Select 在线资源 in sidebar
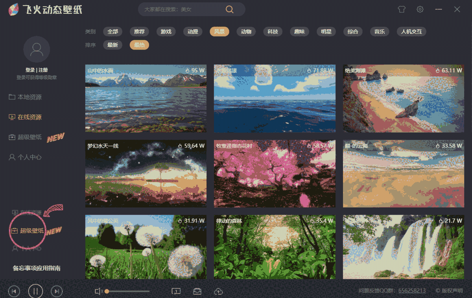The height and width of the screenshot is (298, 472). point(25,117)
